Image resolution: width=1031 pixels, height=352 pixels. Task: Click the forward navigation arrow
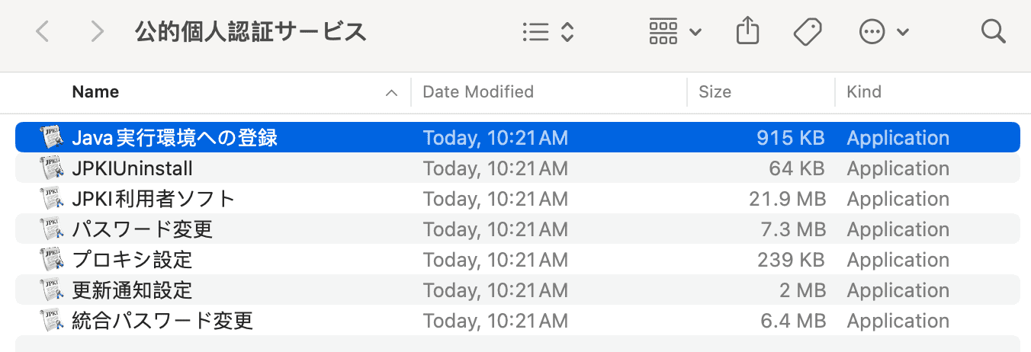pos(97,32)
